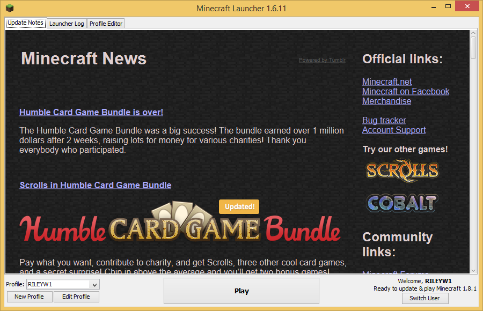Click the 'Minecraft News' heading
The height and width of the screenshot is (311, 483).
(84, 58)
